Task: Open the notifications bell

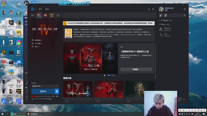Action: (x=153, y=9)
